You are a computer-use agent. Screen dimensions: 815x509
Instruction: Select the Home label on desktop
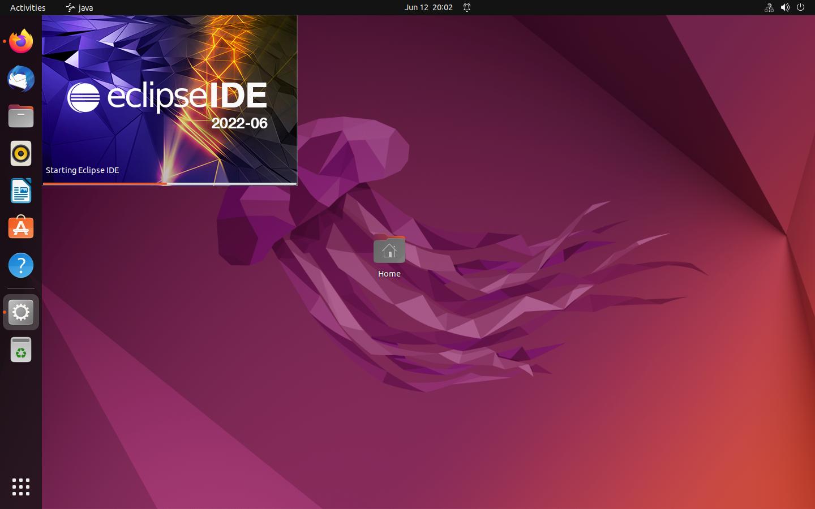point(389,274)
